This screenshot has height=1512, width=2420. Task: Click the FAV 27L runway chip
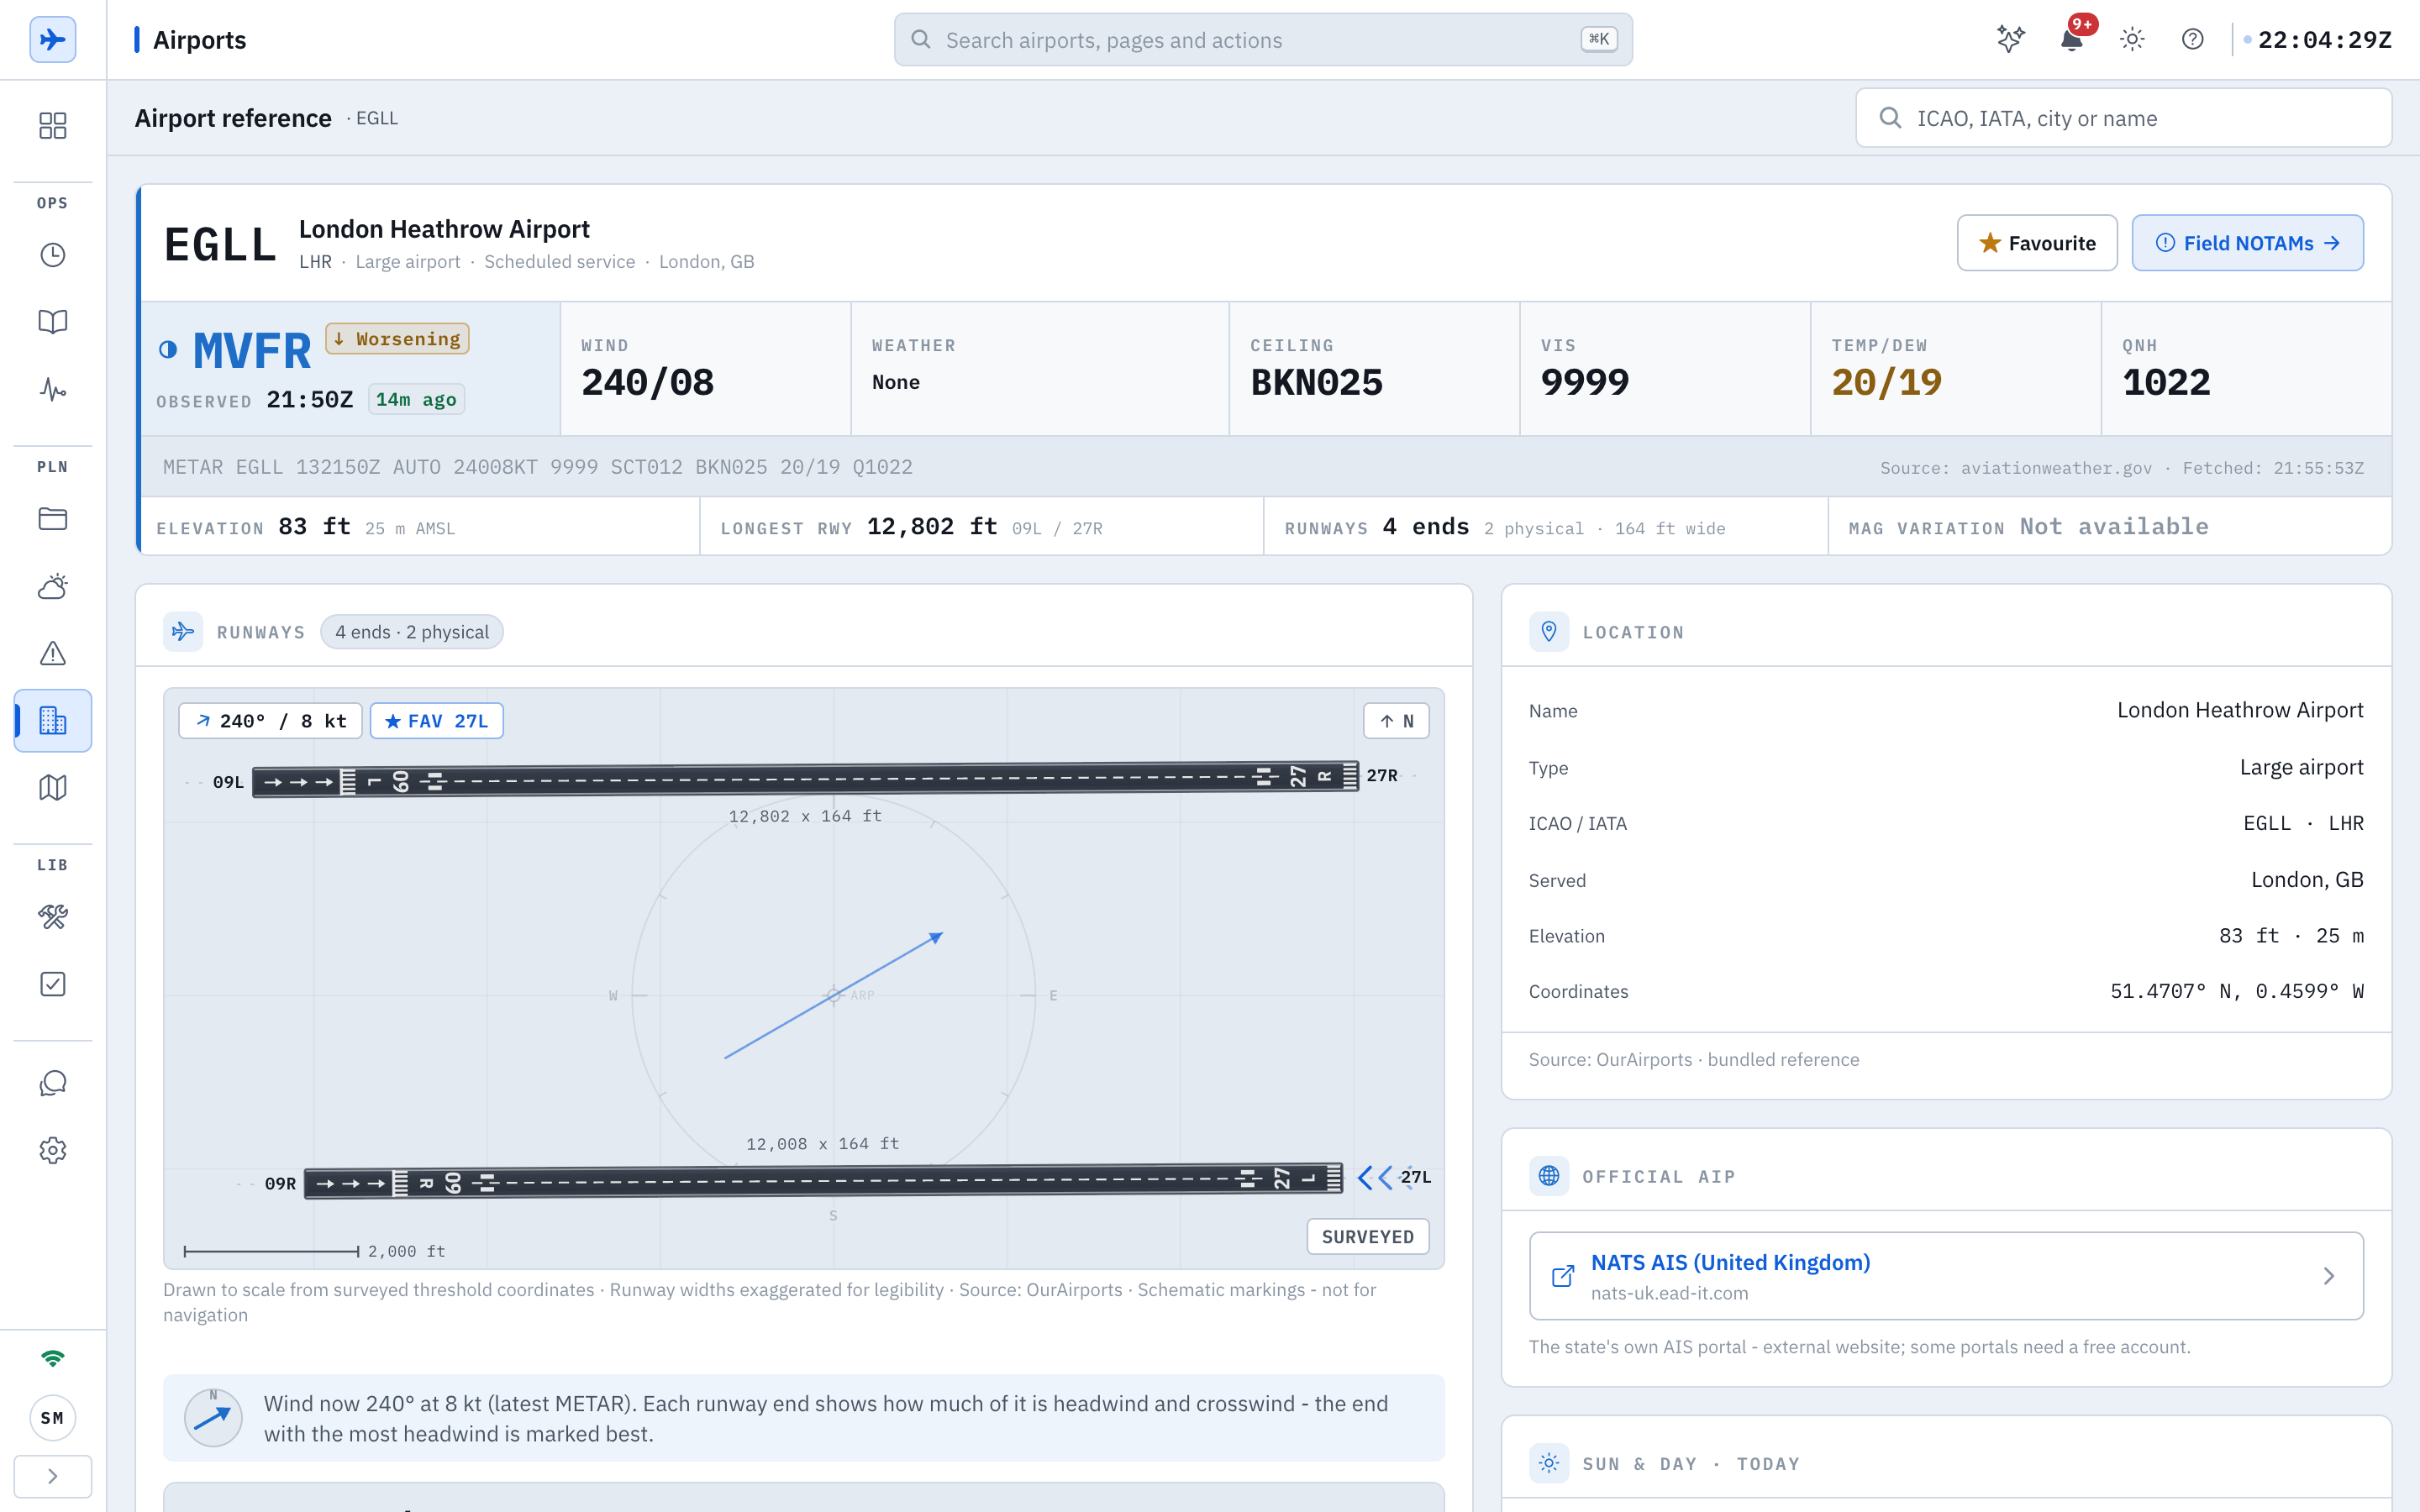click(437, 721)
